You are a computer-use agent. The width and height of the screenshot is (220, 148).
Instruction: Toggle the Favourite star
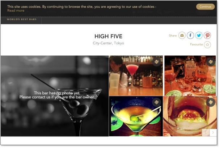click(x=207, y=45)
